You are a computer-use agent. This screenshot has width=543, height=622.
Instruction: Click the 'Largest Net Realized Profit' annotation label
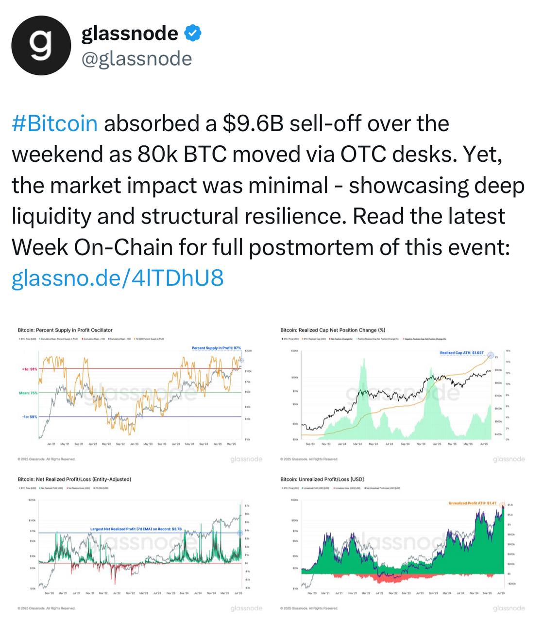136,529
